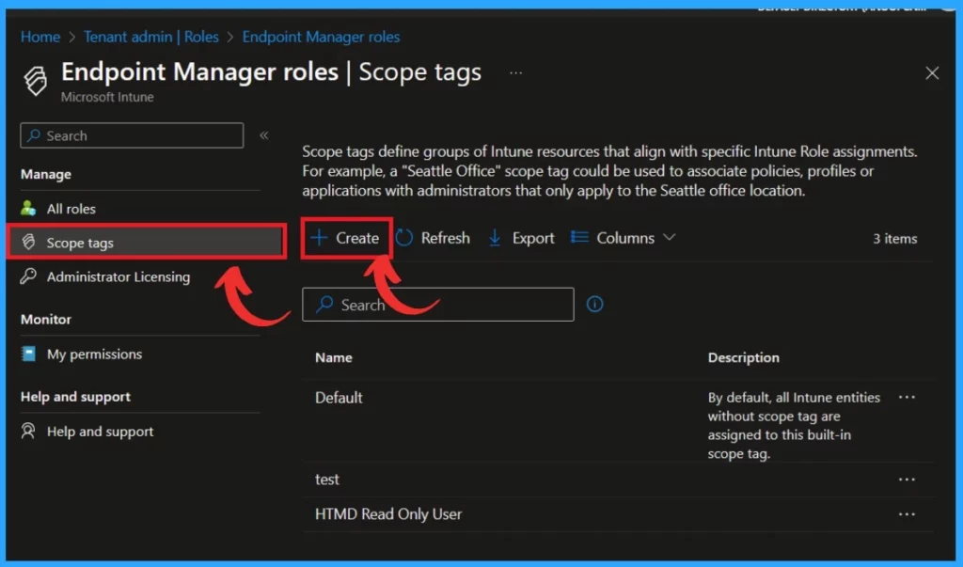Open Administrator Licensing page
Screen dimensions: 963x567
tap(118, 277)
